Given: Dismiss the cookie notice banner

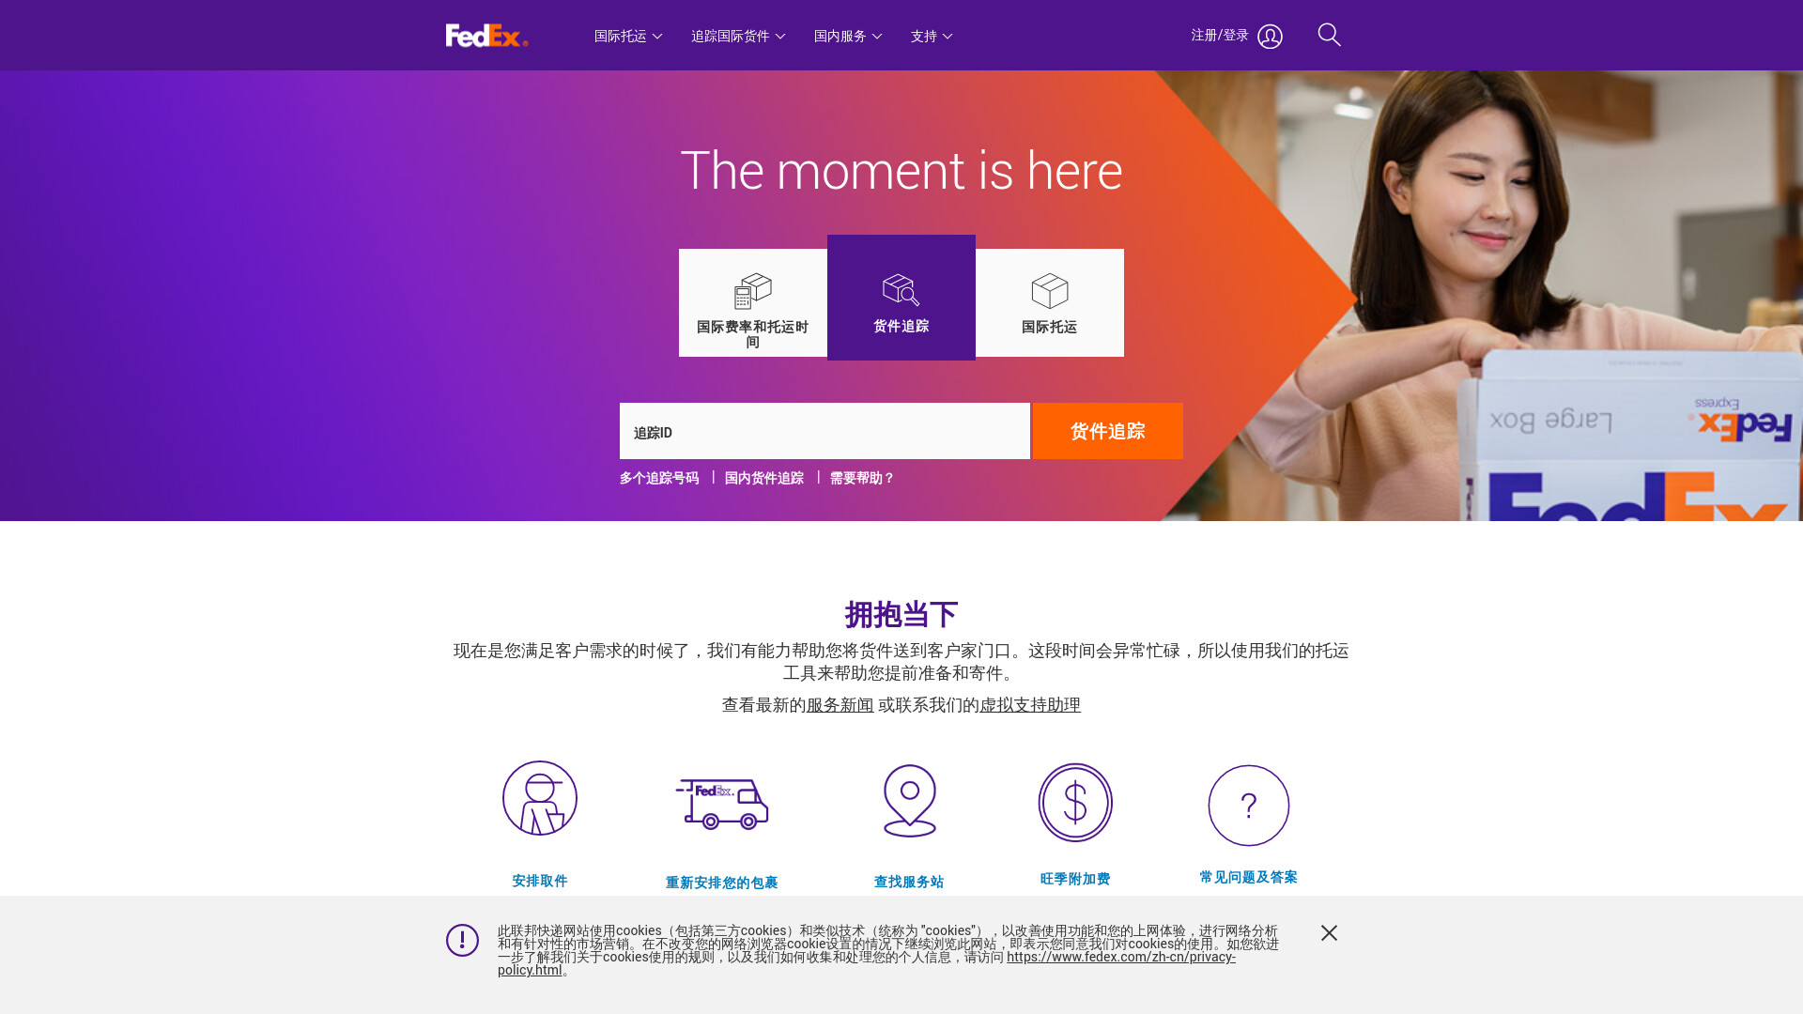Looking at the screenshot, I should point(1329,932).
